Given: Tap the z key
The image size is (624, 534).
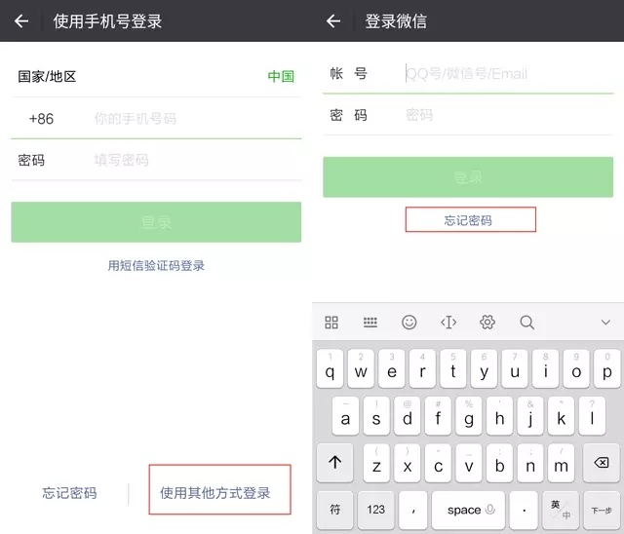Looking at the screenshot, I should tap(376, 463).
